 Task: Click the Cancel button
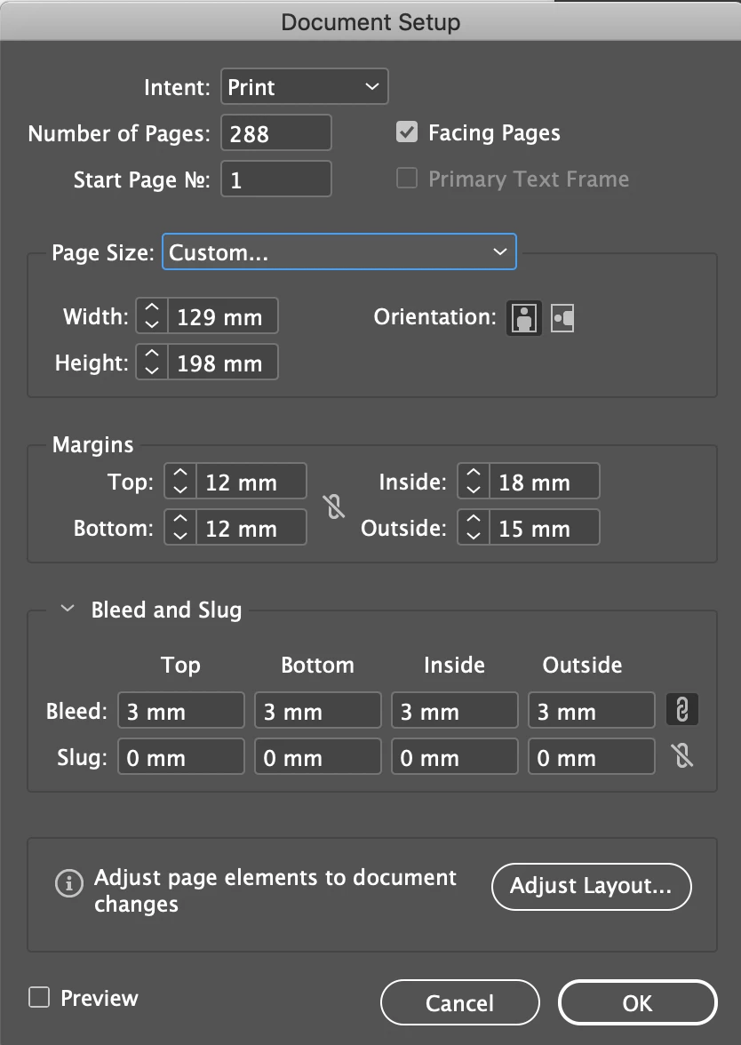pyautogui.click(x=460, y=1002)
